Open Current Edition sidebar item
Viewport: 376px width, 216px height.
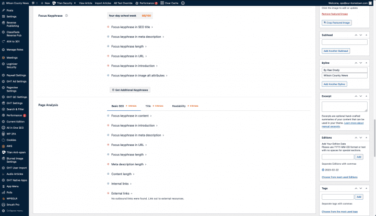[15, 121]
